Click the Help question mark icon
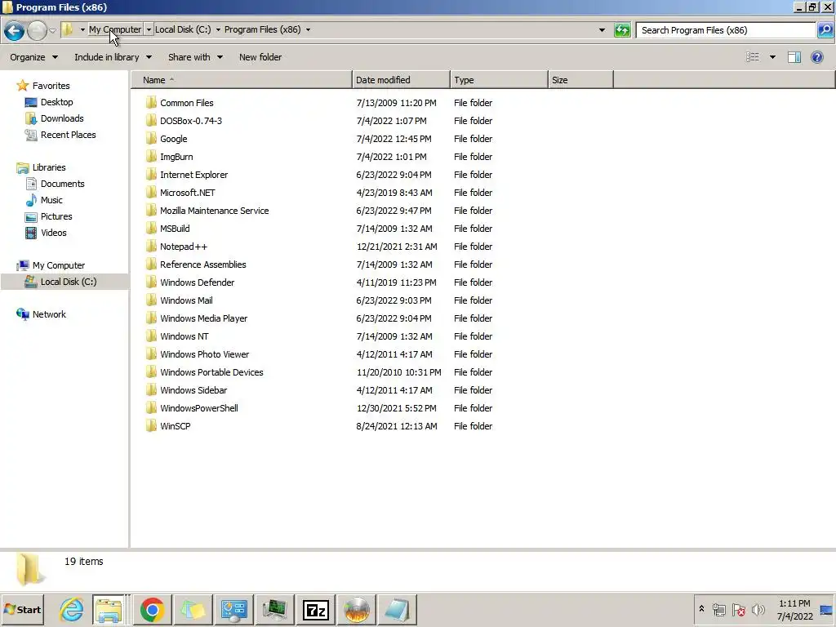Image resolution: width=836 pixels, height=627 pixels. point(816,57)
